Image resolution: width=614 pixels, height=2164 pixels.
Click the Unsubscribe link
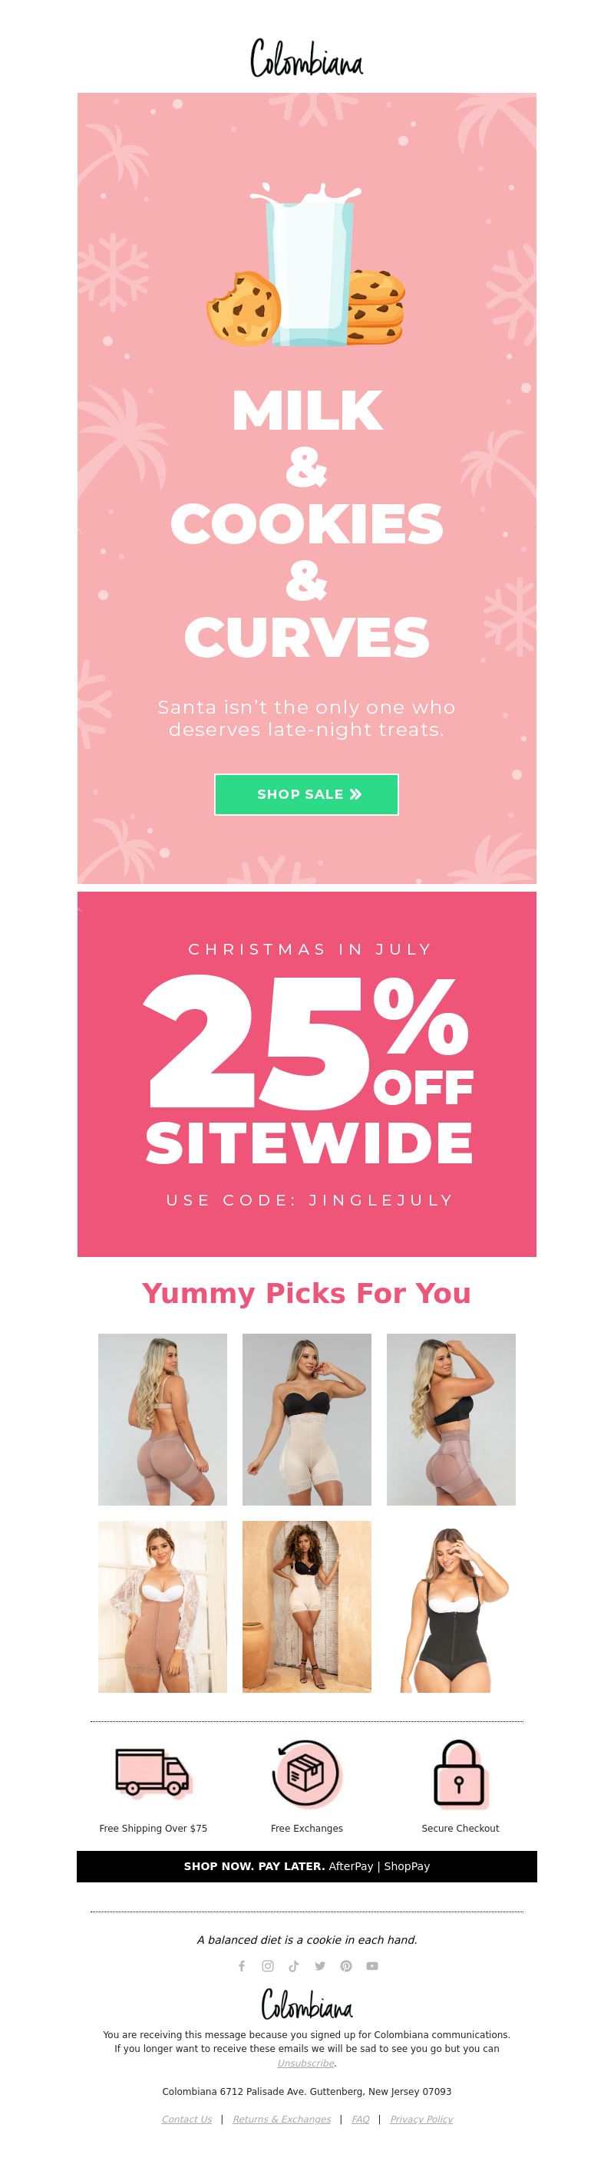coord(305,2063)
